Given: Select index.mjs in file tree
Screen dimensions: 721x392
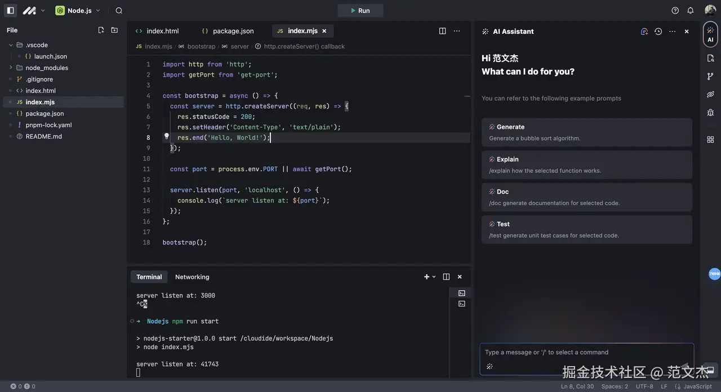Looking at the screenshot, I should (63, 102).
